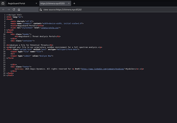Click the forward navigation arrow
This screenshot has height=123, width=177.
pyautogui.click(x=9, y=9)
